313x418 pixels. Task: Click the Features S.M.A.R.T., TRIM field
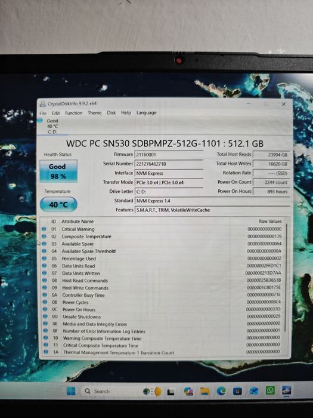pyautogui.click(x=212, y=210)
